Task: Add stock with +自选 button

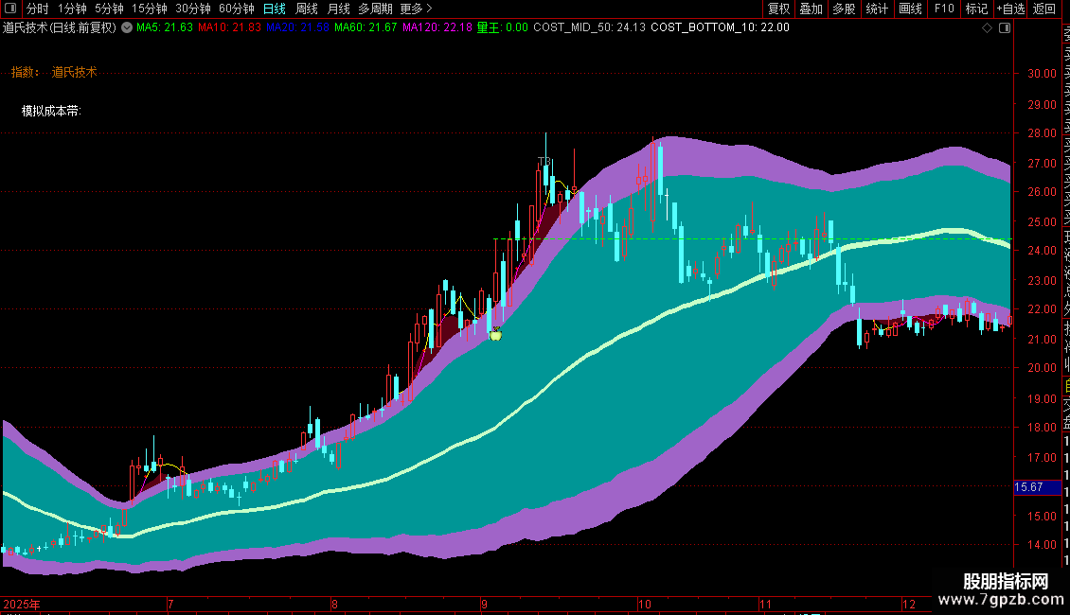Action: [1010, 9]
